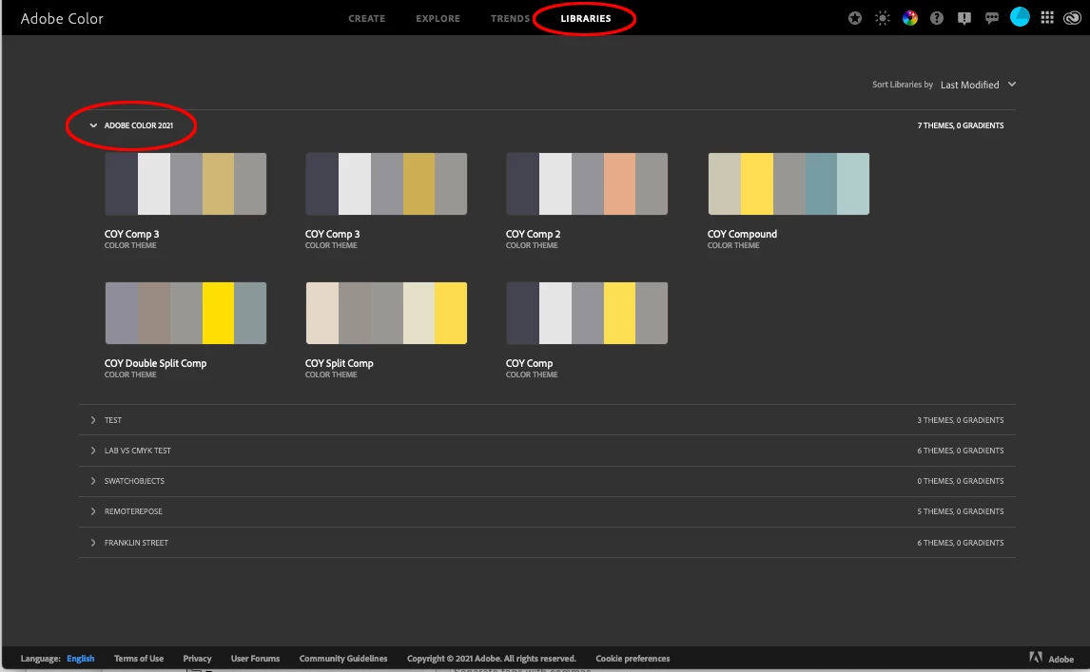Screen dimensions: 1090x672
Task: Click the Adobe logo in the footer
Action: (1035, 658)
